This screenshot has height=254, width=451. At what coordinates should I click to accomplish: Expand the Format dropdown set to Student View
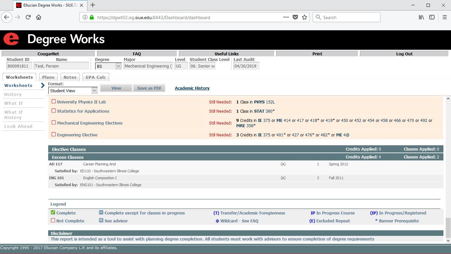point(73,91)
